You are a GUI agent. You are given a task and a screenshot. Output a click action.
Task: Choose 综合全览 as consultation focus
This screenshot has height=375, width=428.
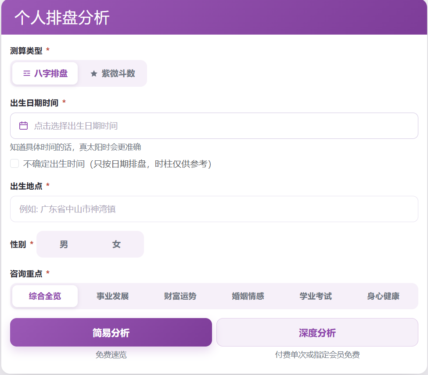coord(45,296)
